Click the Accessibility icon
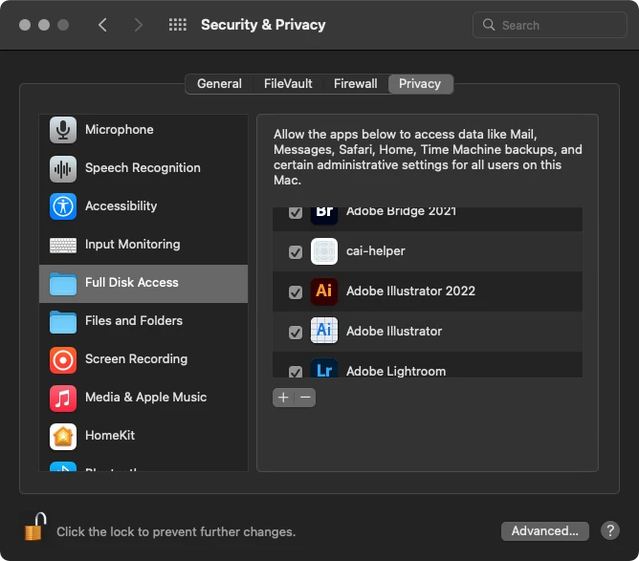 (63, 206)
